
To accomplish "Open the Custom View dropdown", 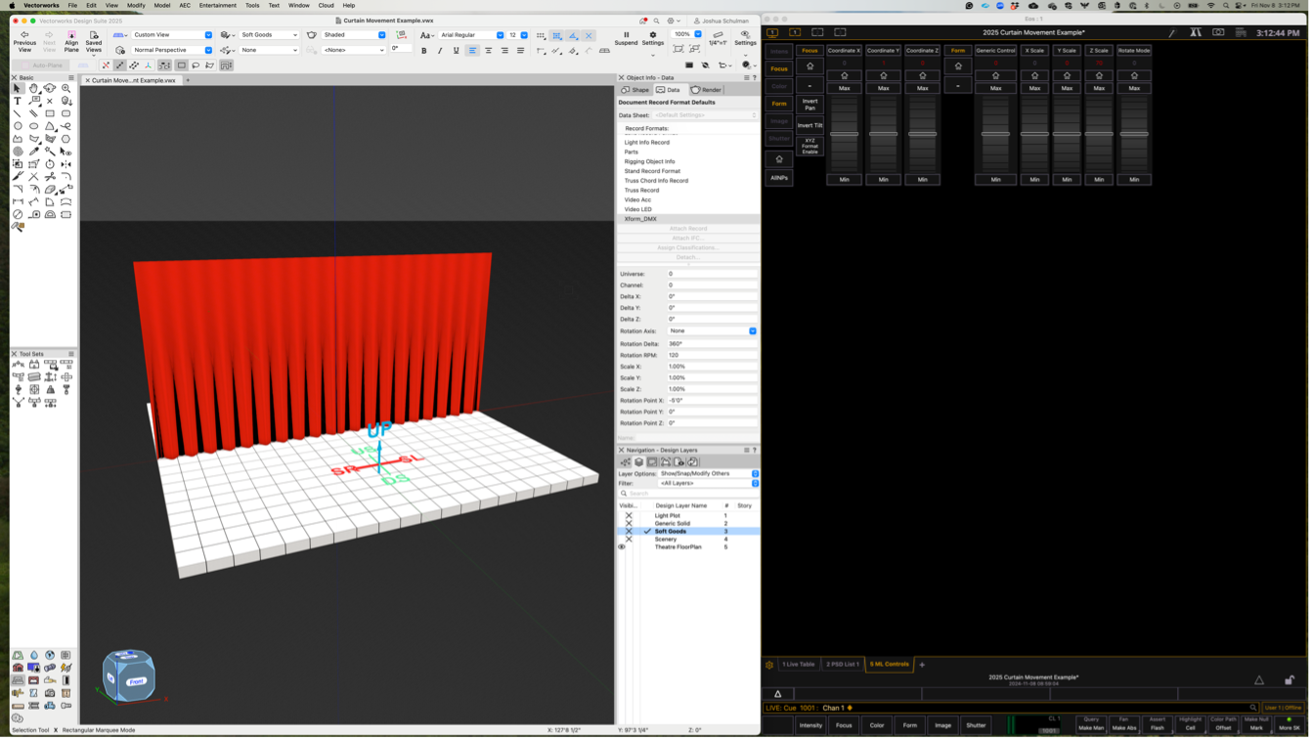I will tap(172, 35).
